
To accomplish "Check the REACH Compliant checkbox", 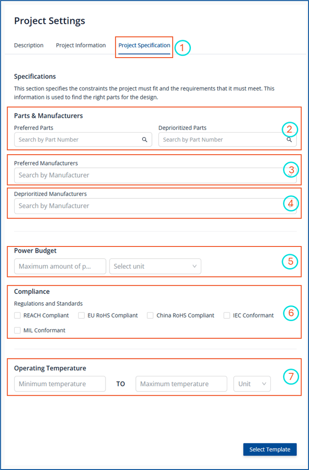I will coord(18,315).
